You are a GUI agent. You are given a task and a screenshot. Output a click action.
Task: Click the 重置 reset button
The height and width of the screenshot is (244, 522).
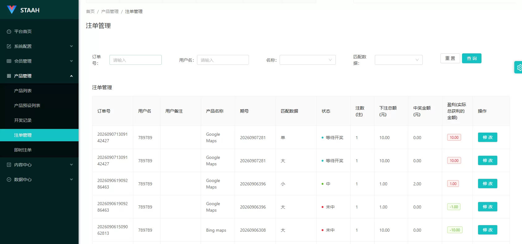coord(450,58)
